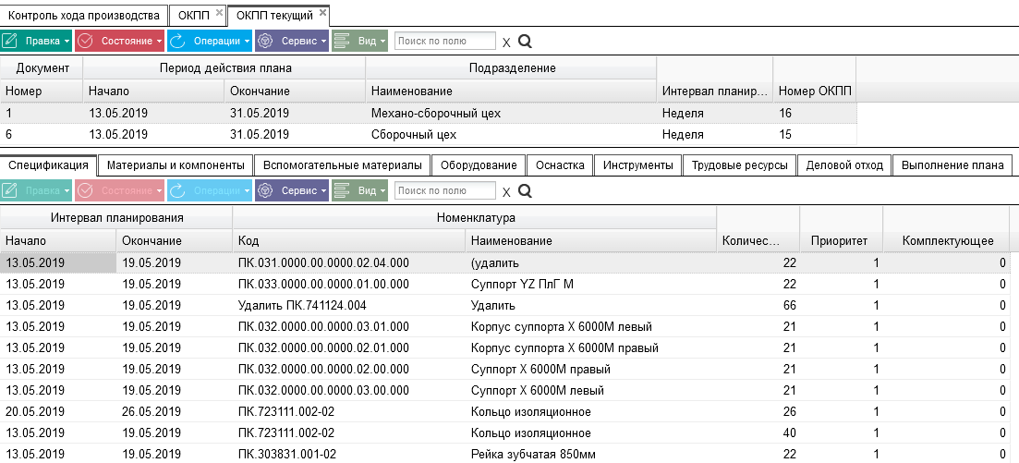Select the Сборочный цех row

429,135
